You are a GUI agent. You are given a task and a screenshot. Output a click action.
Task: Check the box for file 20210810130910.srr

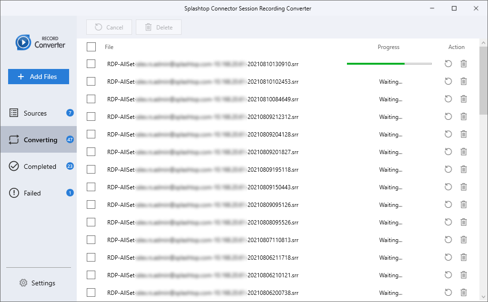pyautogui.click(x=91, y=64)
